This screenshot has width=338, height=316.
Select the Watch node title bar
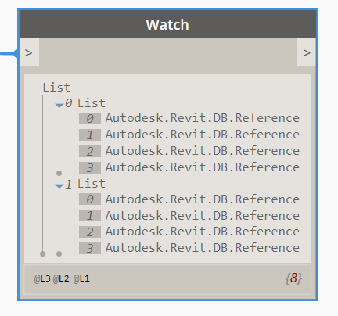(167, 24)
